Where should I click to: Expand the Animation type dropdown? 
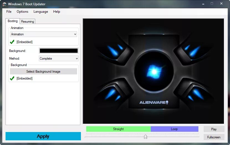44,34
